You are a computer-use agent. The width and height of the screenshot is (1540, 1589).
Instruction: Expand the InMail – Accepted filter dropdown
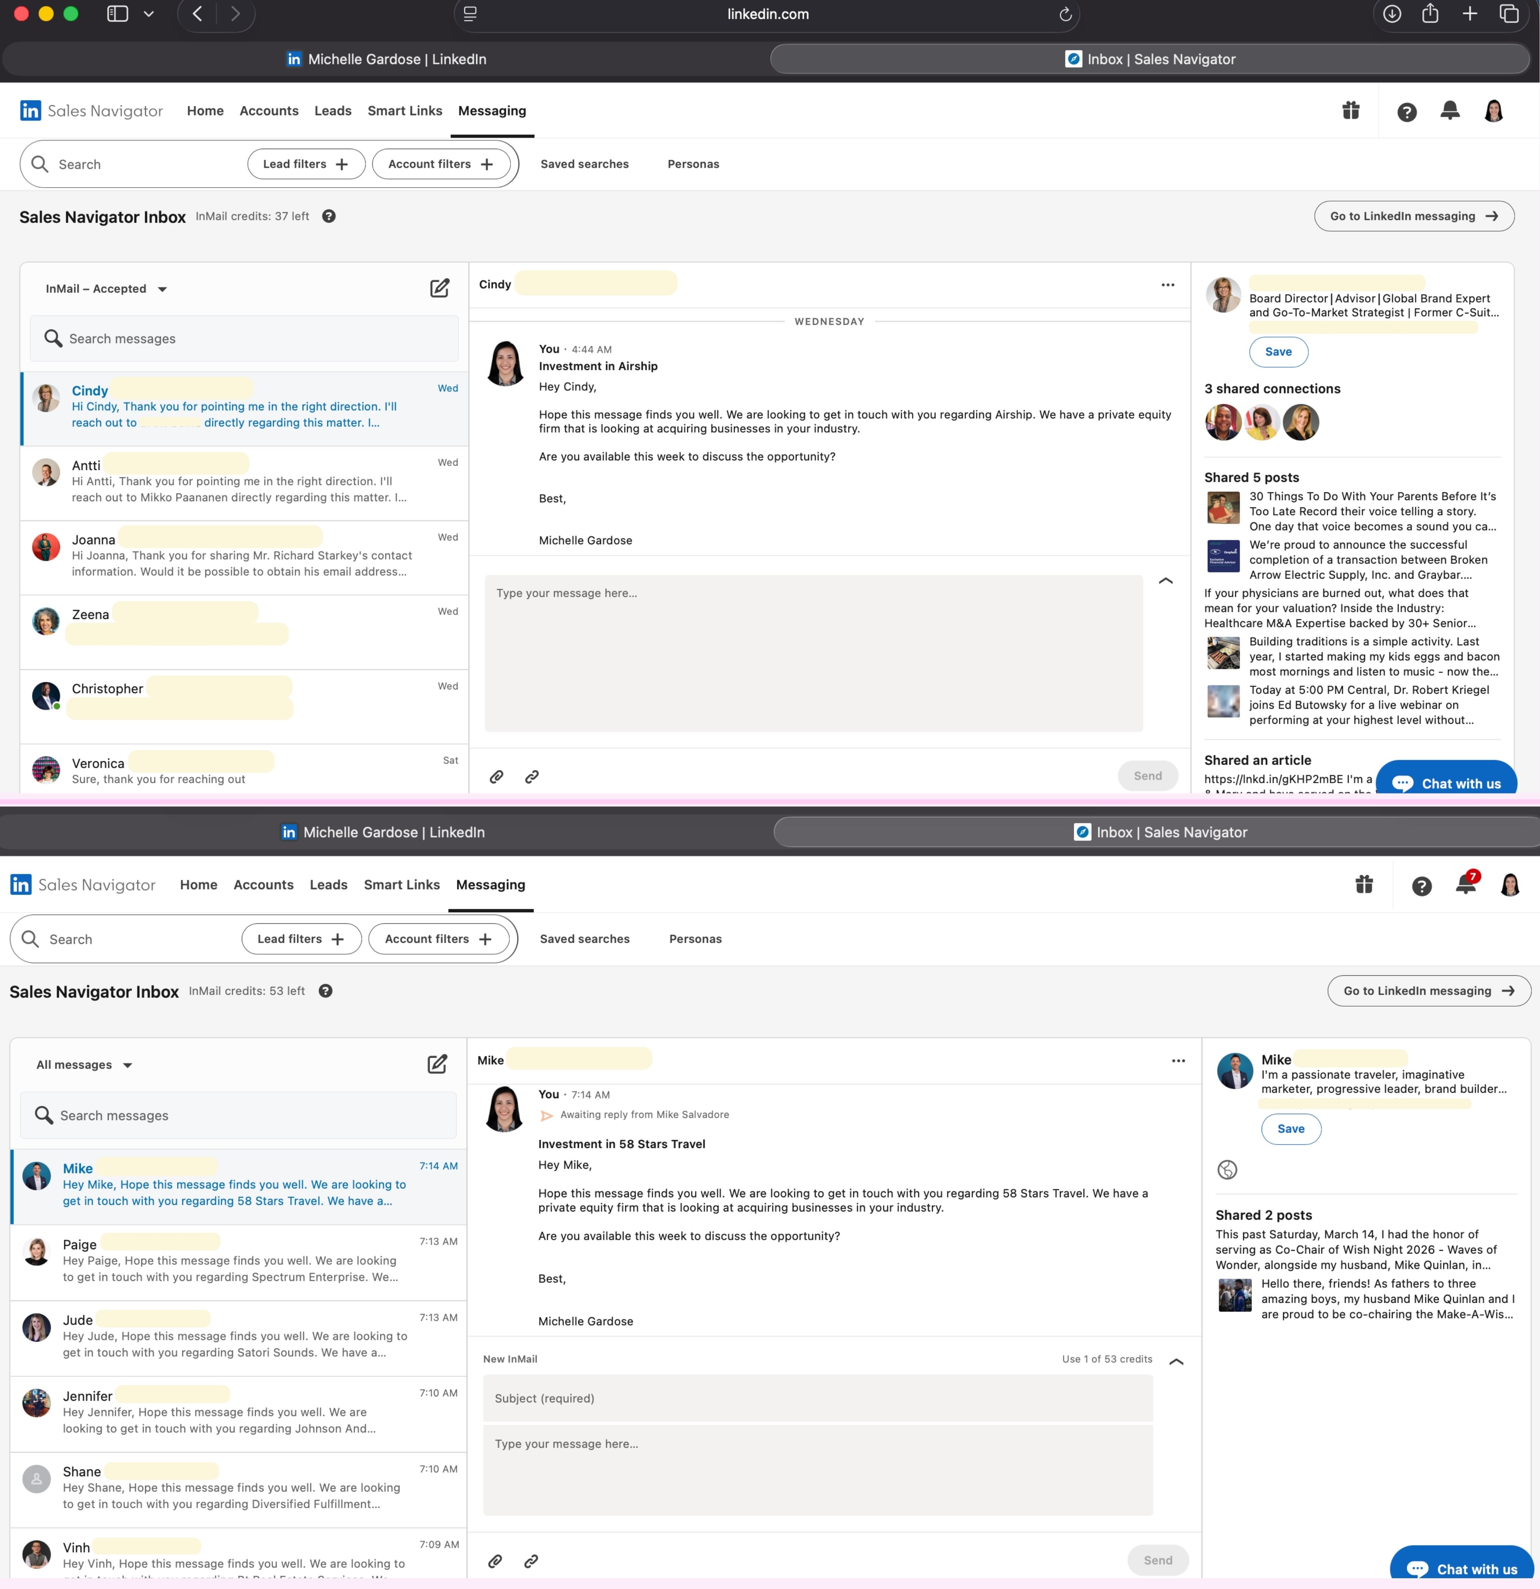(x=105, y=289)
